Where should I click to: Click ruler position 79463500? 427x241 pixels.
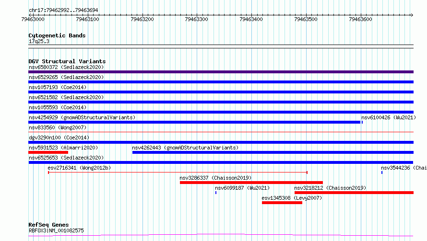pos(306,19)
